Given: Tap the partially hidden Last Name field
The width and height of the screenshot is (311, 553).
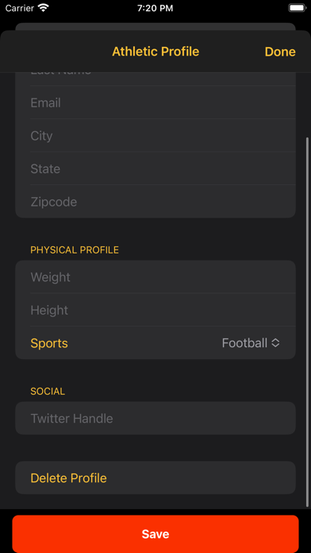Looking at the screenshot, I should [163, 79].
